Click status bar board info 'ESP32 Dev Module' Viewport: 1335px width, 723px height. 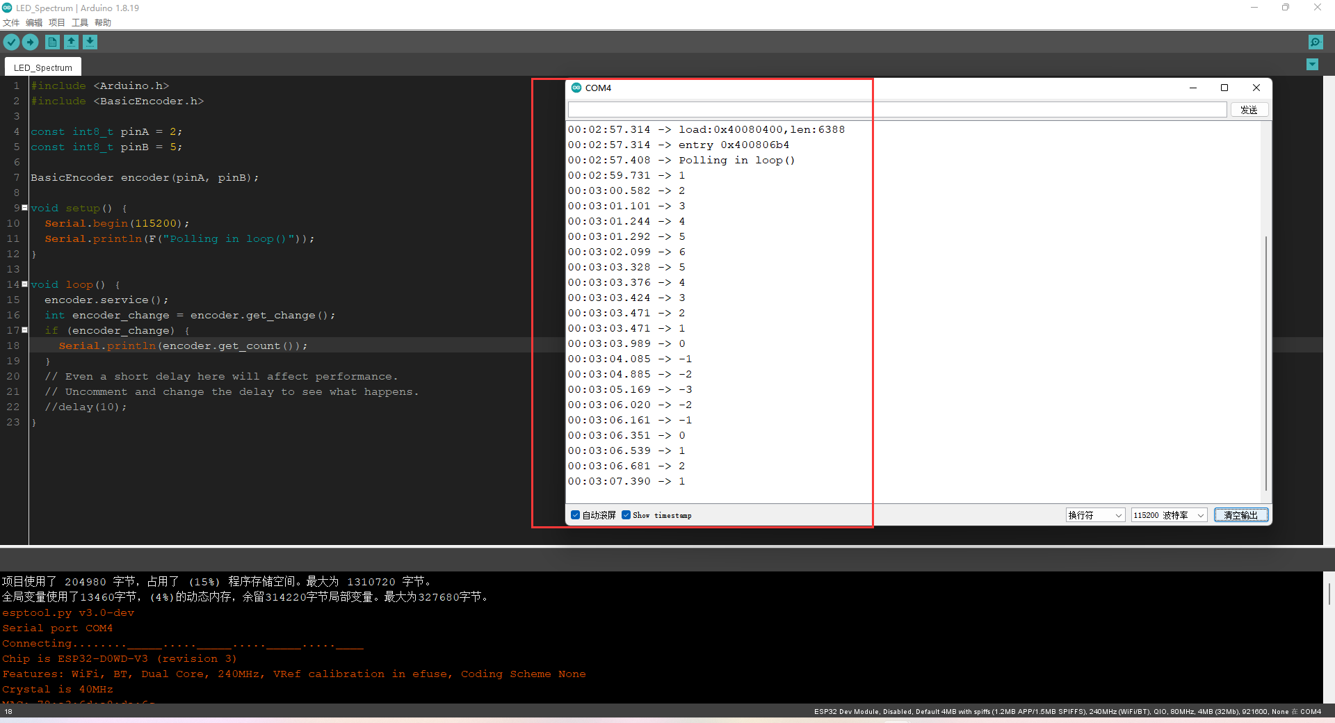pyautogui.click(x=846, y=712)
